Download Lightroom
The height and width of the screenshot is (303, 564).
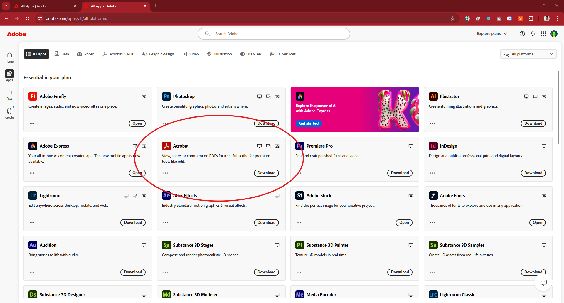[x=133, y=223]
